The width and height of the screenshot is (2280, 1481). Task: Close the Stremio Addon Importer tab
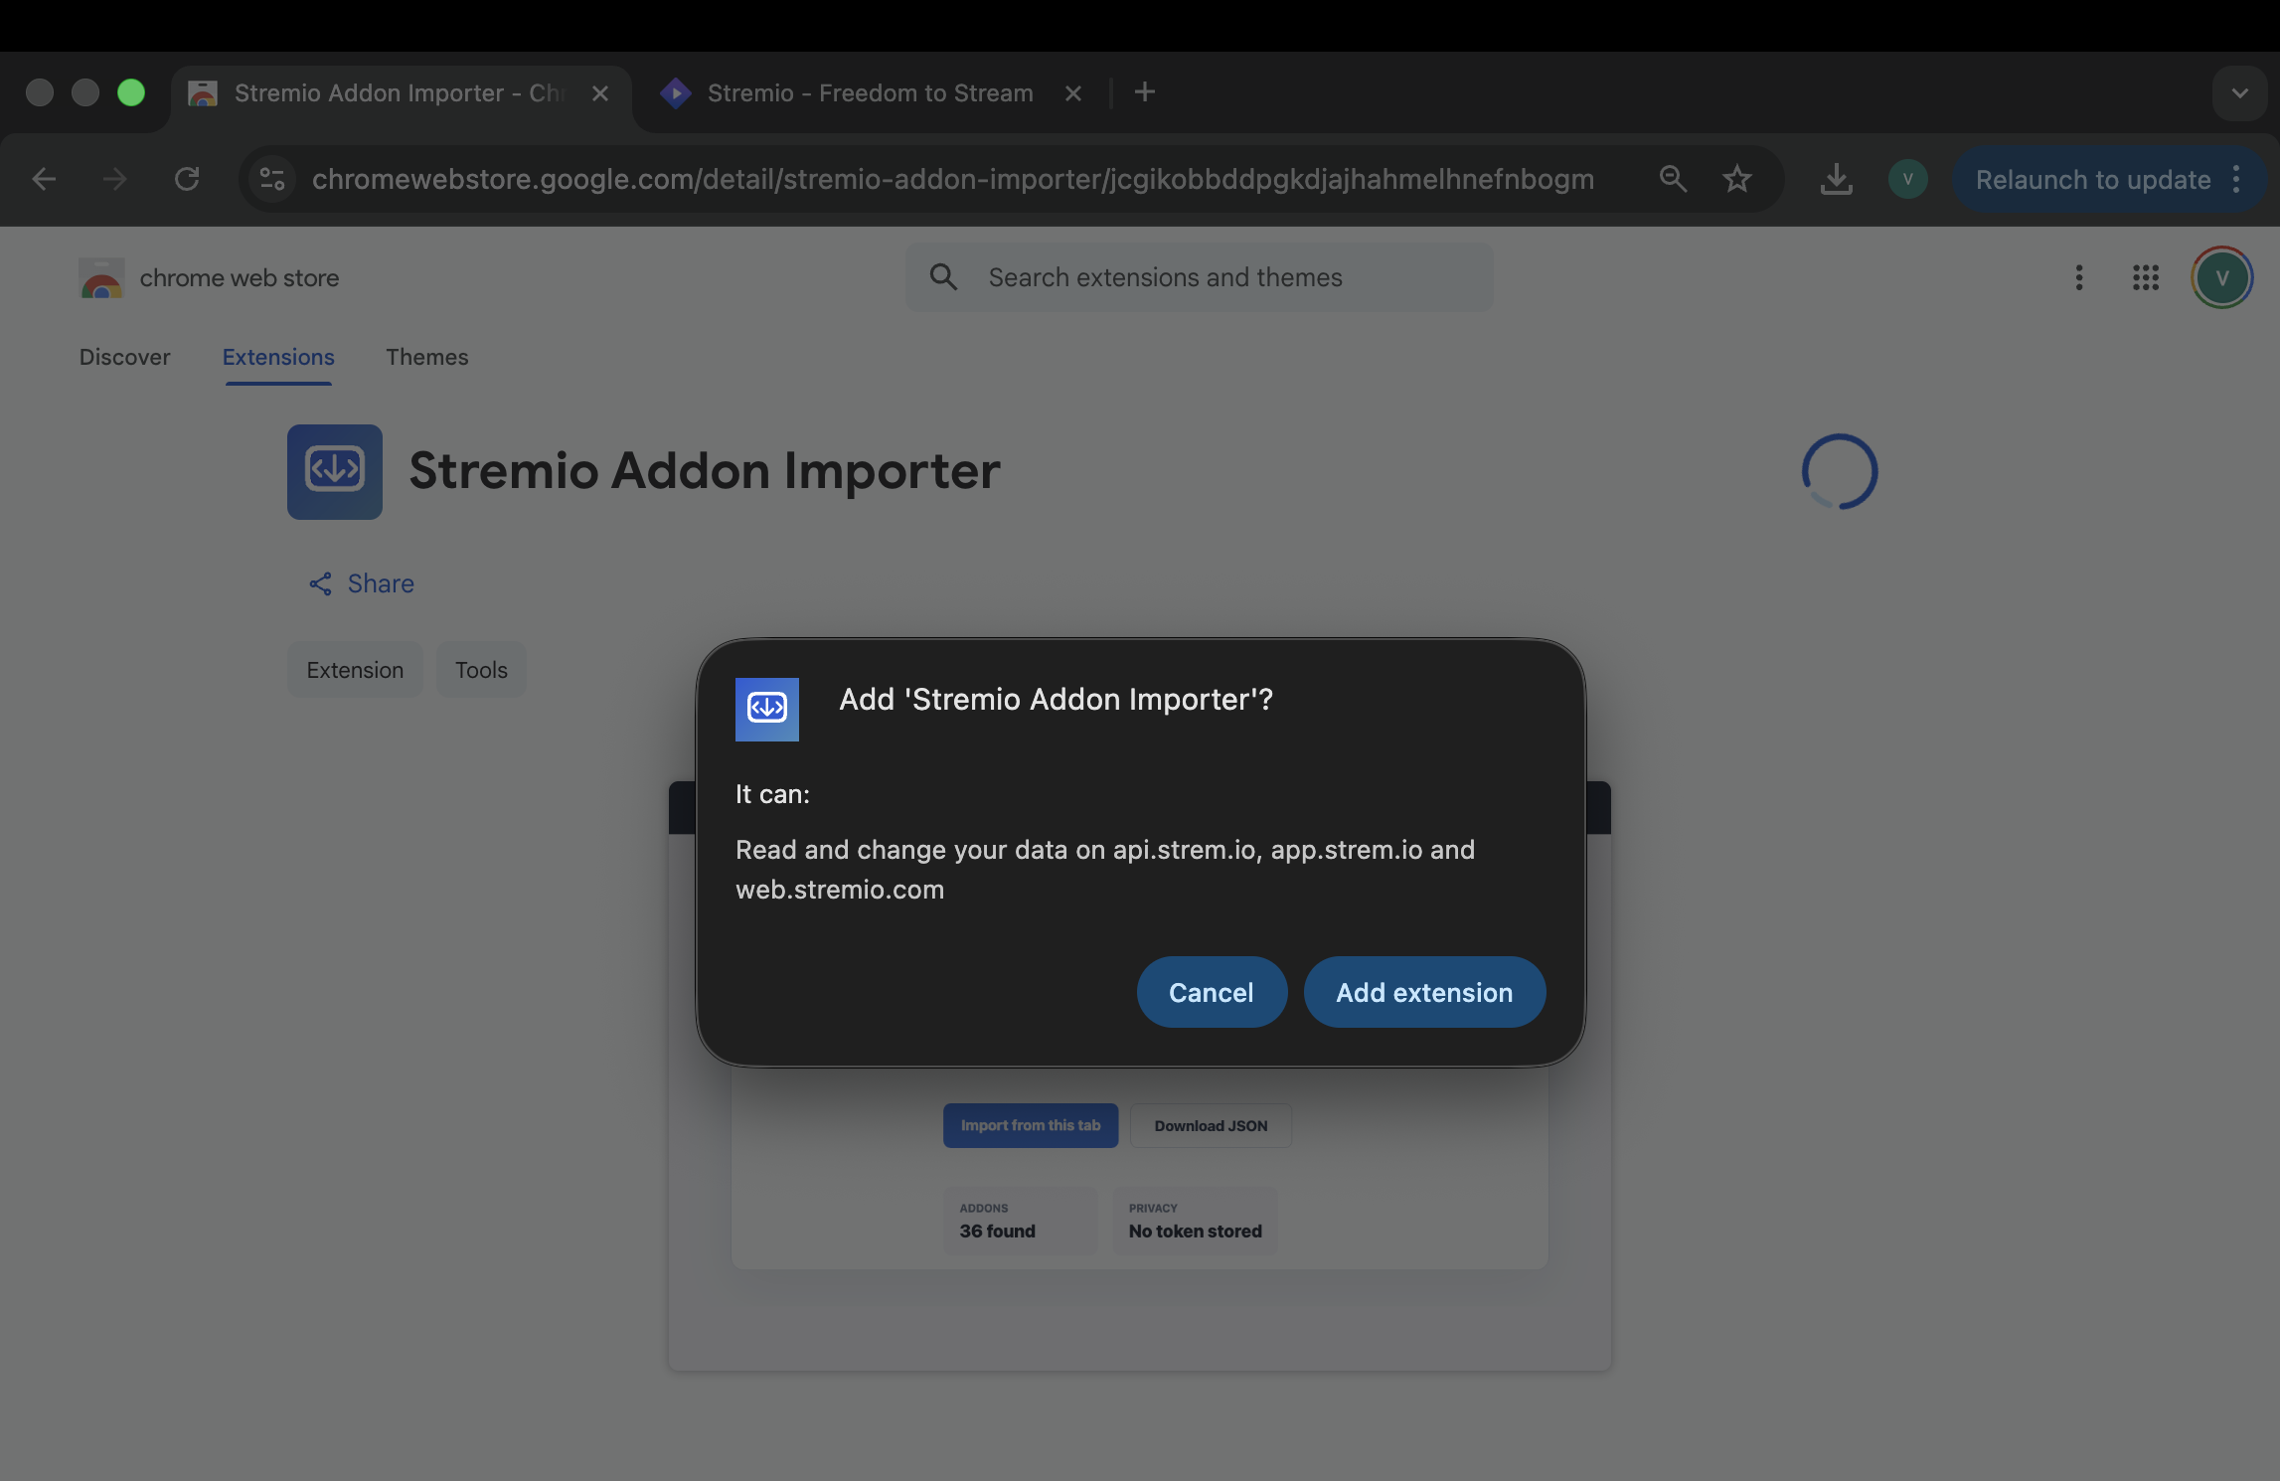600,93
